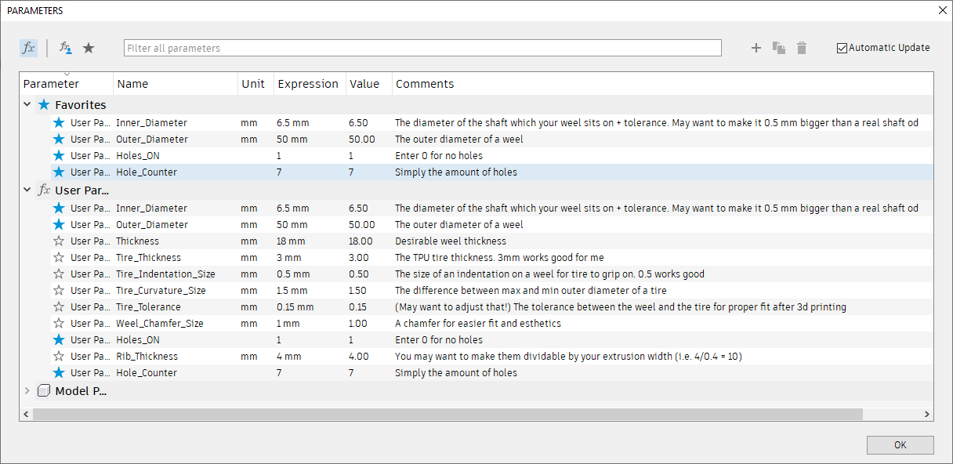Click the horizontal scrollbar thumb
This screenshot has height=464, width=953.
447,414
